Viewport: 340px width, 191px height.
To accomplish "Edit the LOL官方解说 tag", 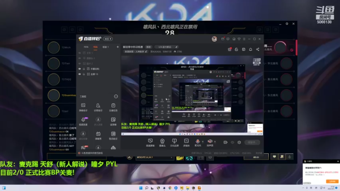I will (176, 47).
